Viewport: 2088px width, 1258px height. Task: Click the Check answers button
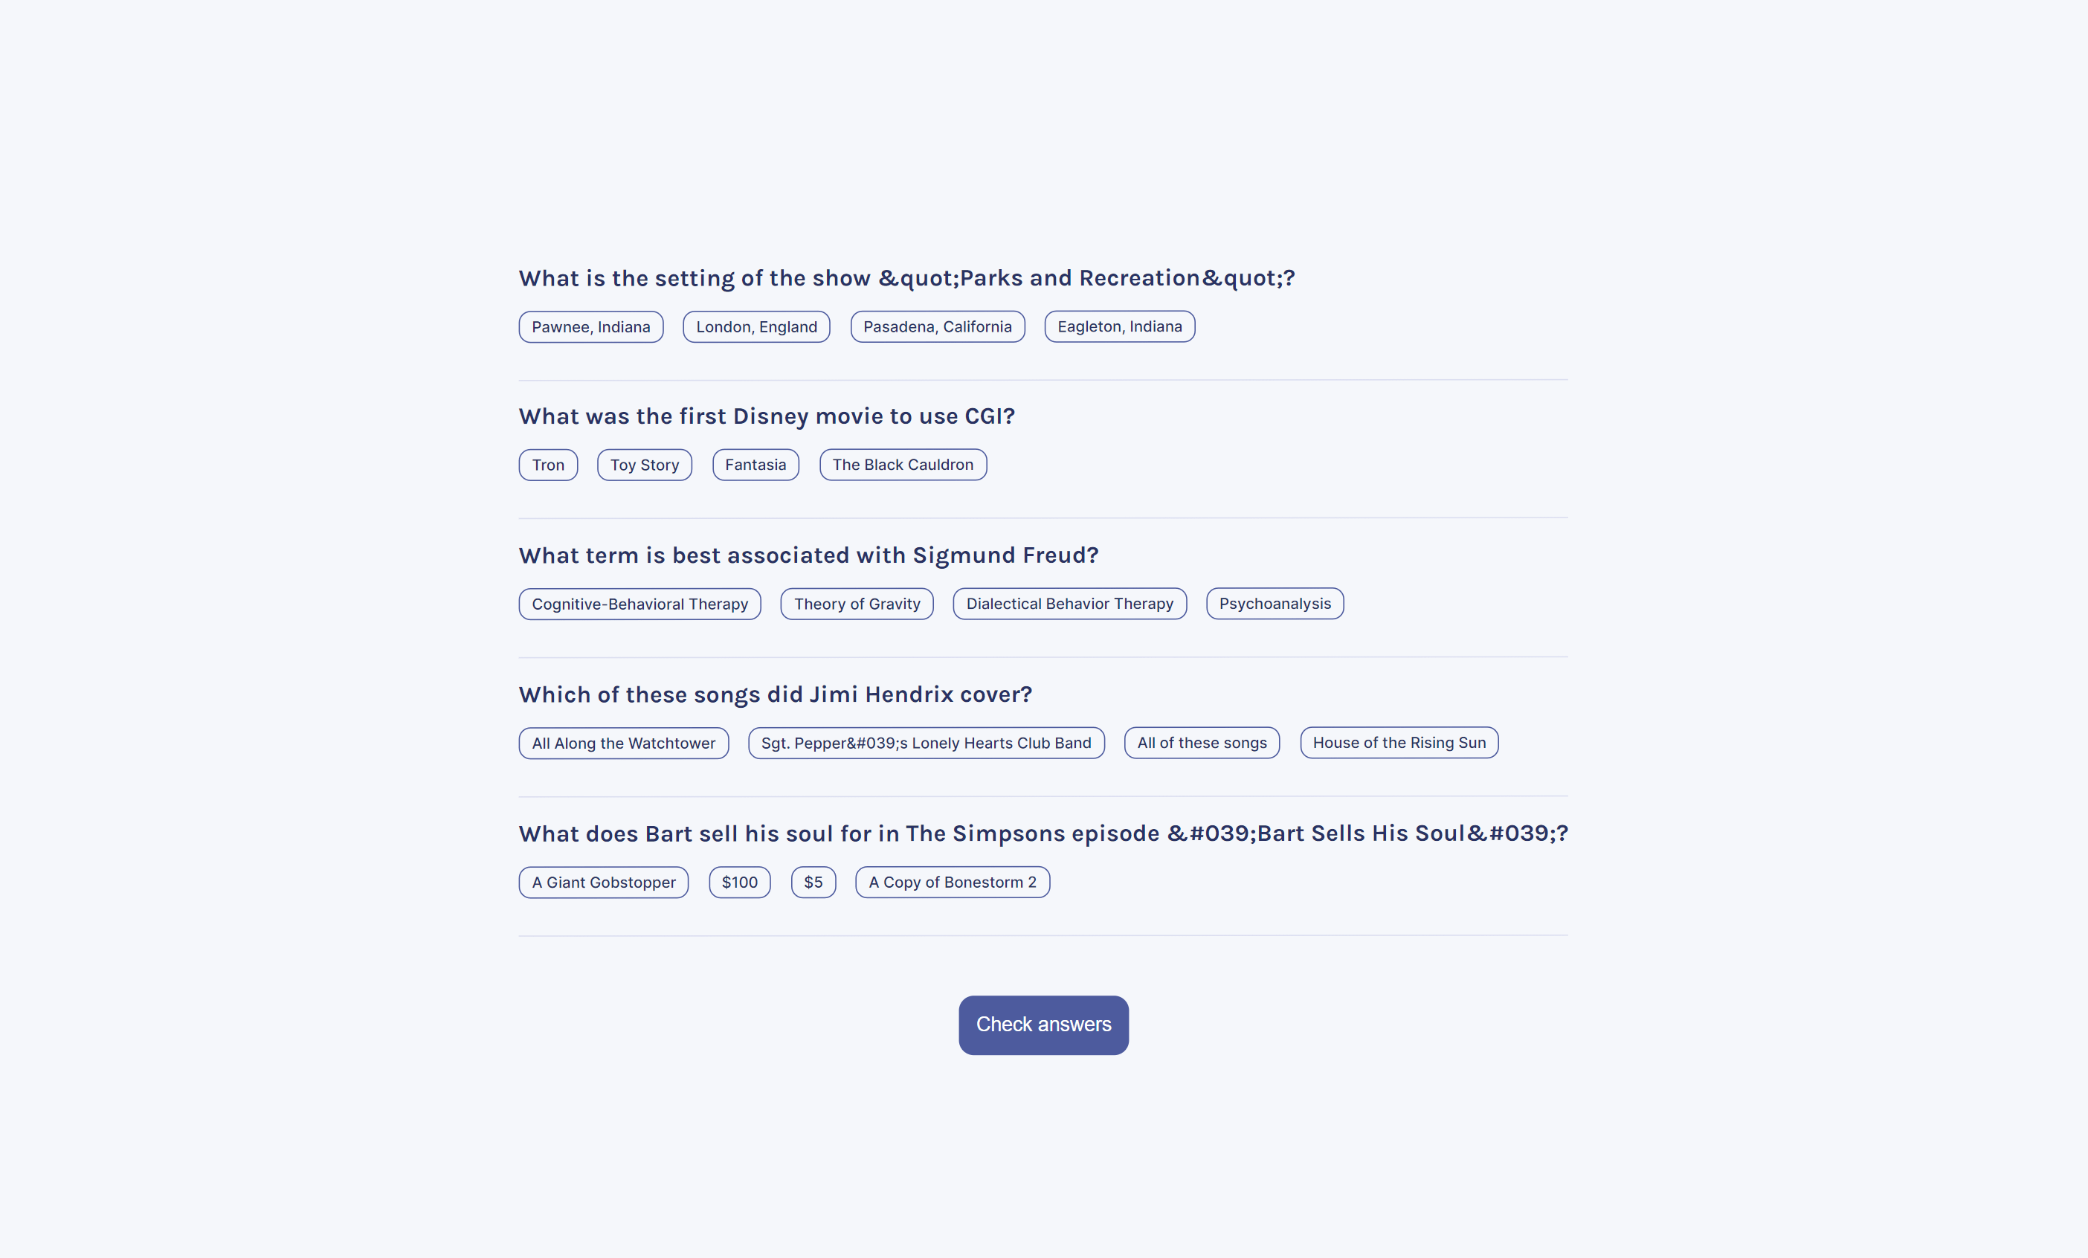1043,1025
